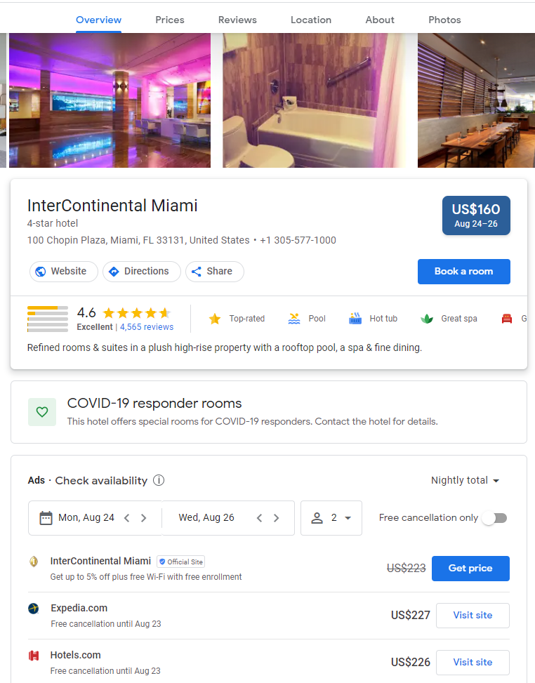Go to the Location tab

coord(310,20)
